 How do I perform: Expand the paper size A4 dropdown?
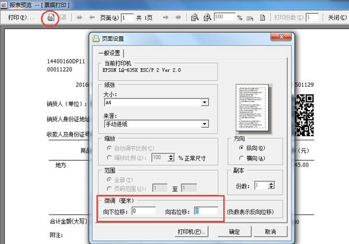pyautogui.click(x=205, y=103)
